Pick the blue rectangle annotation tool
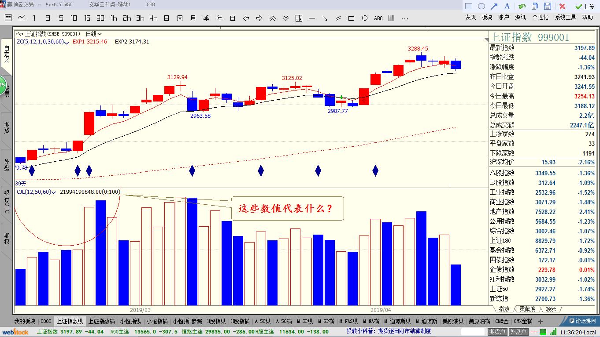Screen dimensions: 600x337 coord(469,6)
